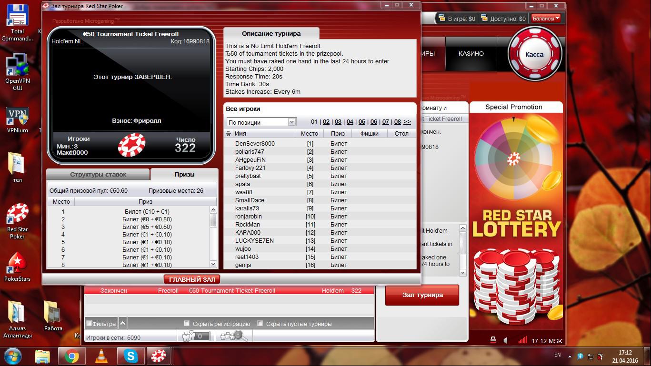Open the Работа desktop folder
The width and height of the screenshot is (651, 366).
tap(53, 317)
